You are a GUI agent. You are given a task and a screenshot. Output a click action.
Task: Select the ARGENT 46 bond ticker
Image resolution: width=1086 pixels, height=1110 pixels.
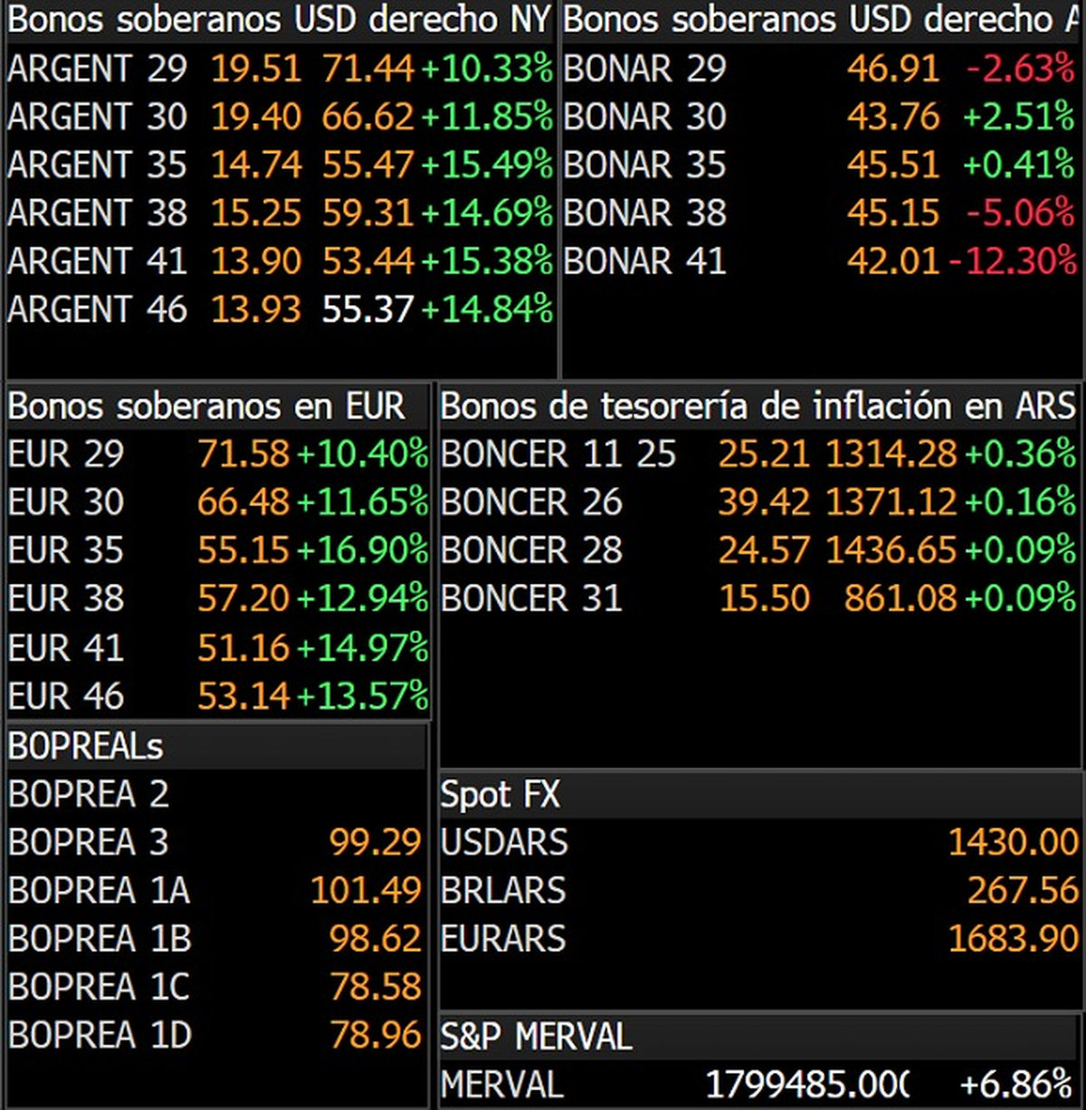(98, 310)
